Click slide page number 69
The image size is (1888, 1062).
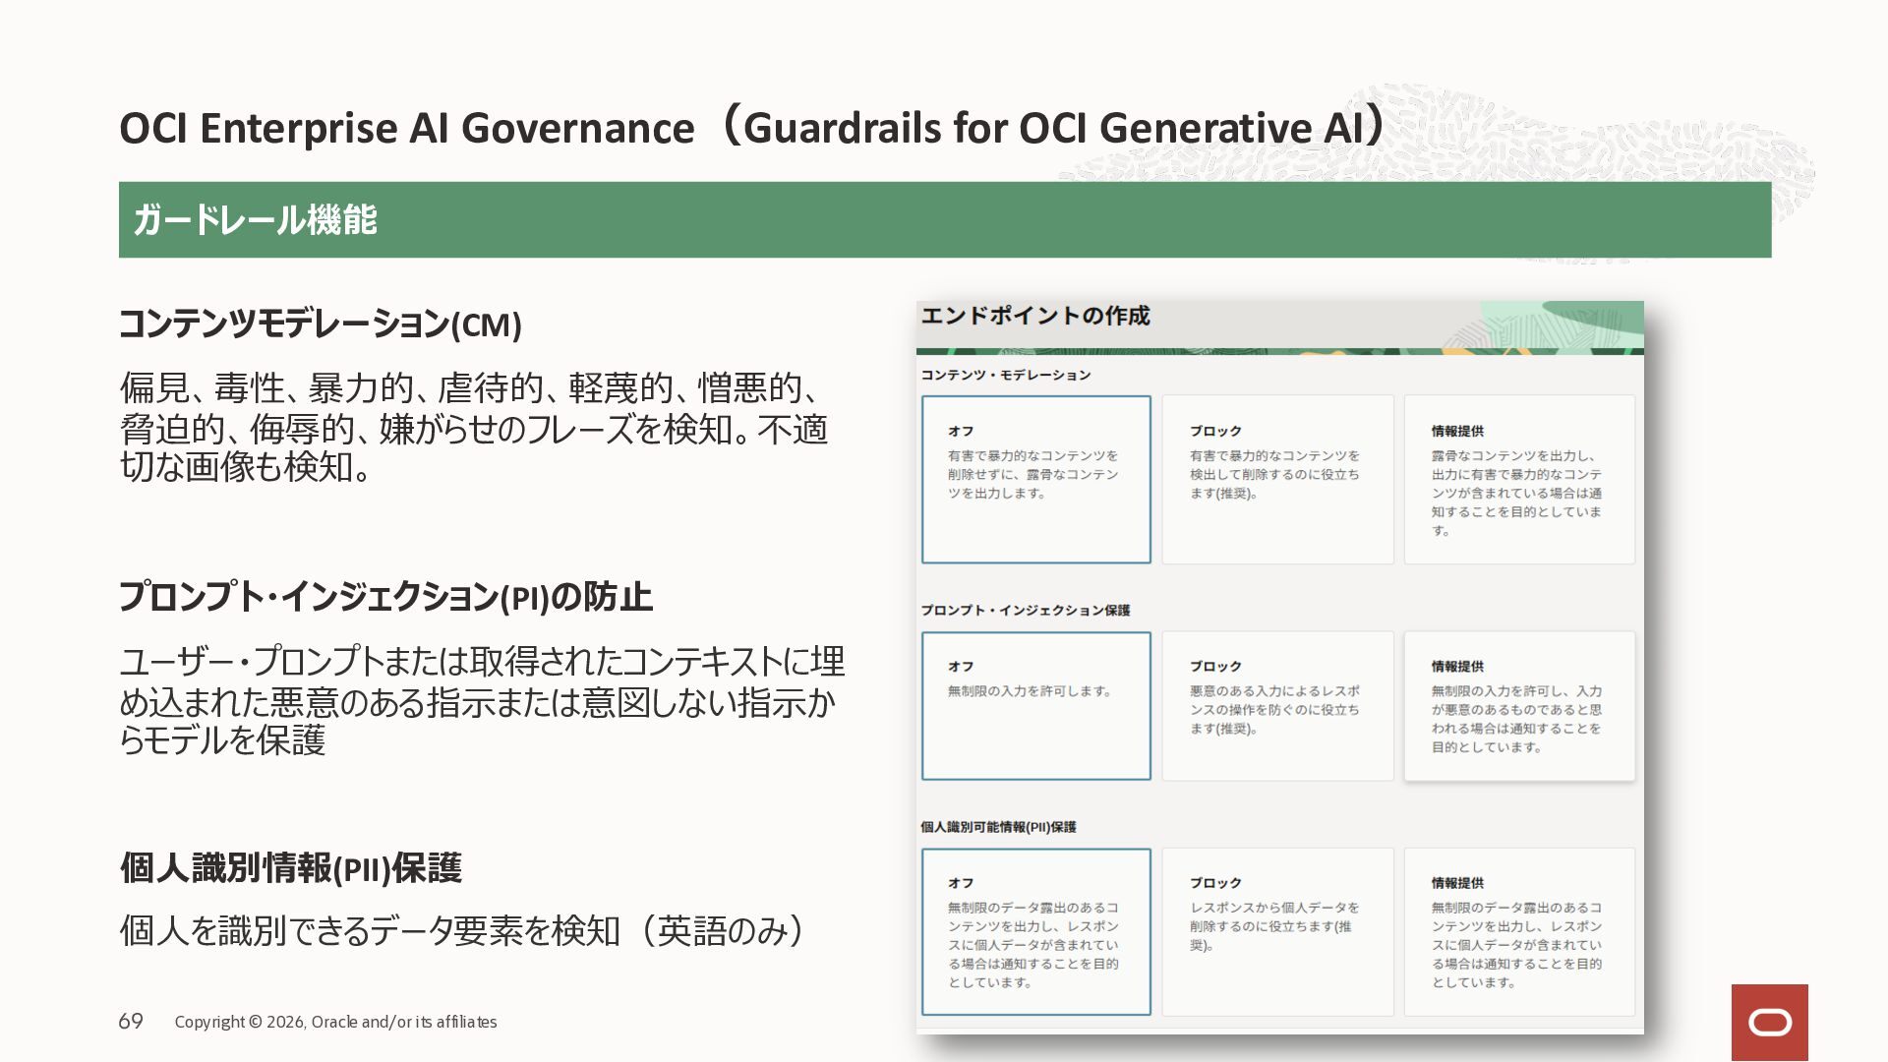point(131,1022)
